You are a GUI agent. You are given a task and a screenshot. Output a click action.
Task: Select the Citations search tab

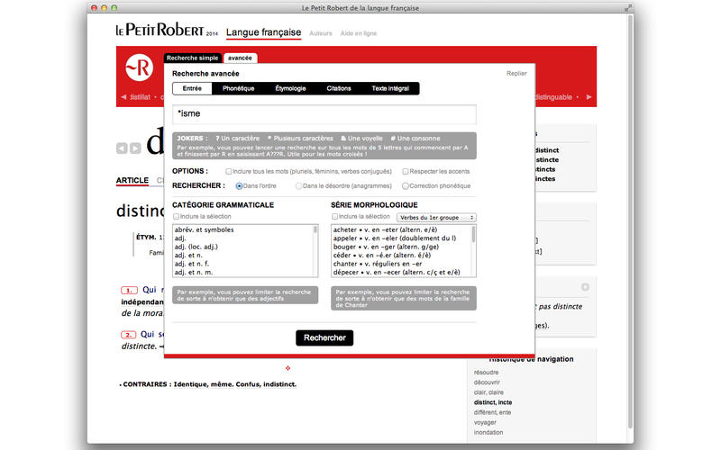tap(339, 88)
